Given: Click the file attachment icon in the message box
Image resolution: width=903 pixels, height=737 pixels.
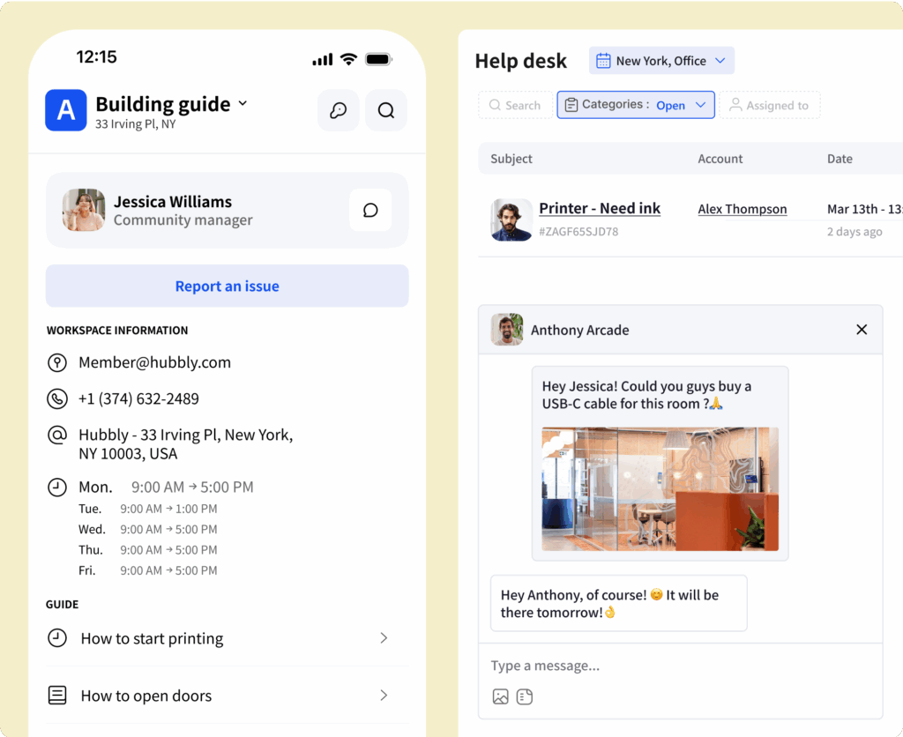Looking at the screenshot, I should pos(525,696).
